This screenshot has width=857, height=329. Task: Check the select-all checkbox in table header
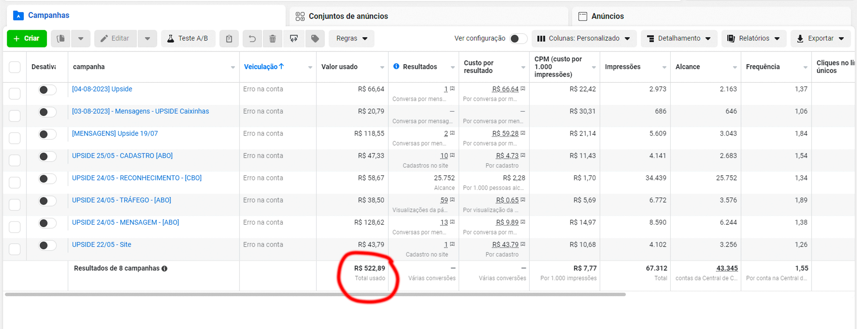coord(15,67)
